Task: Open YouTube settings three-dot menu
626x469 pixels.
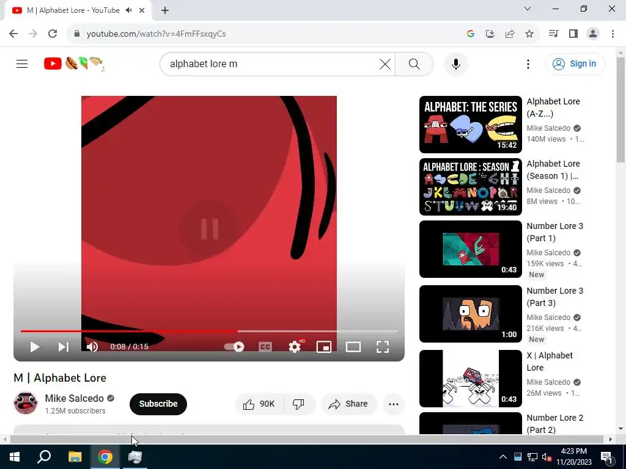Action: 528,64
